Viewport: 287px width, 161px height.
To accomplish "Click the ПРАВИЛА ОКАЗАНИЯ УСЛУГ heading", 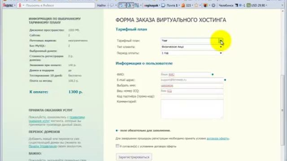I will point(51,110).
